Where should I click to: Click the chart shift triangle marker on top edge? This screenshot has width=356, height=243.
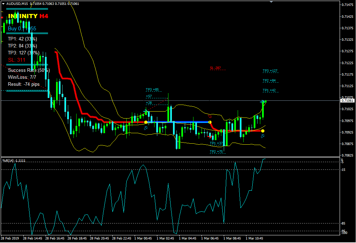point(271,2)
